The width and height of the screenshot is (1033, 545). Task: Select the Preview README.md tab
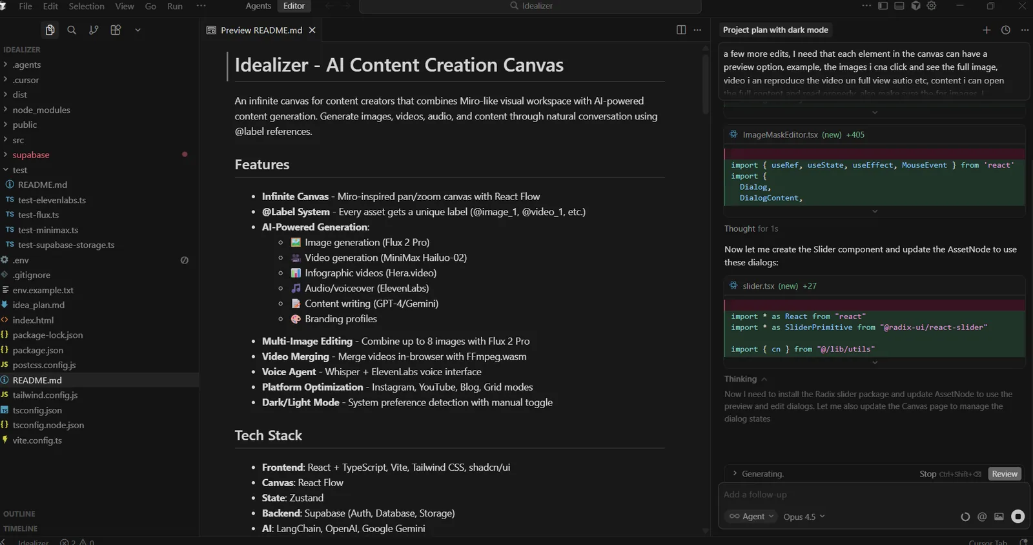tap(261, 30)
